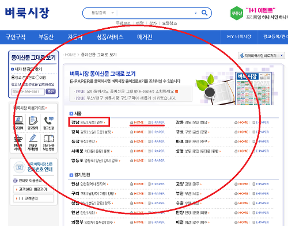Image resolution: width=288 pixels, height=226 pixels.
Task: Click the 배달 quick search keyword
Action: 140,23
